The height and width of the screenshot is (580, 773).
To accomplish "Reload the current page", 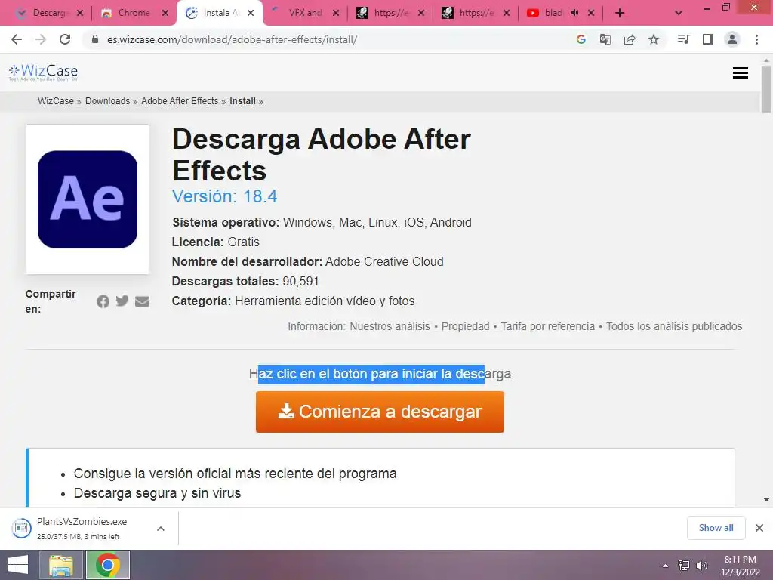I will pos(65,39).
